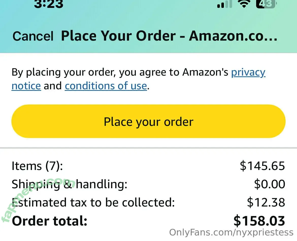Select the Order total label
The width and height of the screenshot is (297, 241).
(x=49, y=221)
